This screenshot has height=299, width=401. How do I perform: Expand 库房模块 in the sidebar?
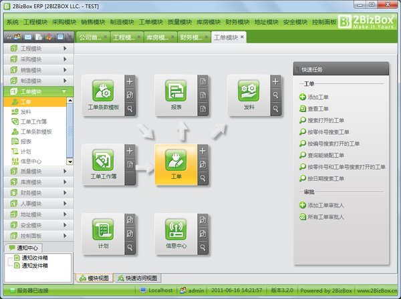point(39,182)
